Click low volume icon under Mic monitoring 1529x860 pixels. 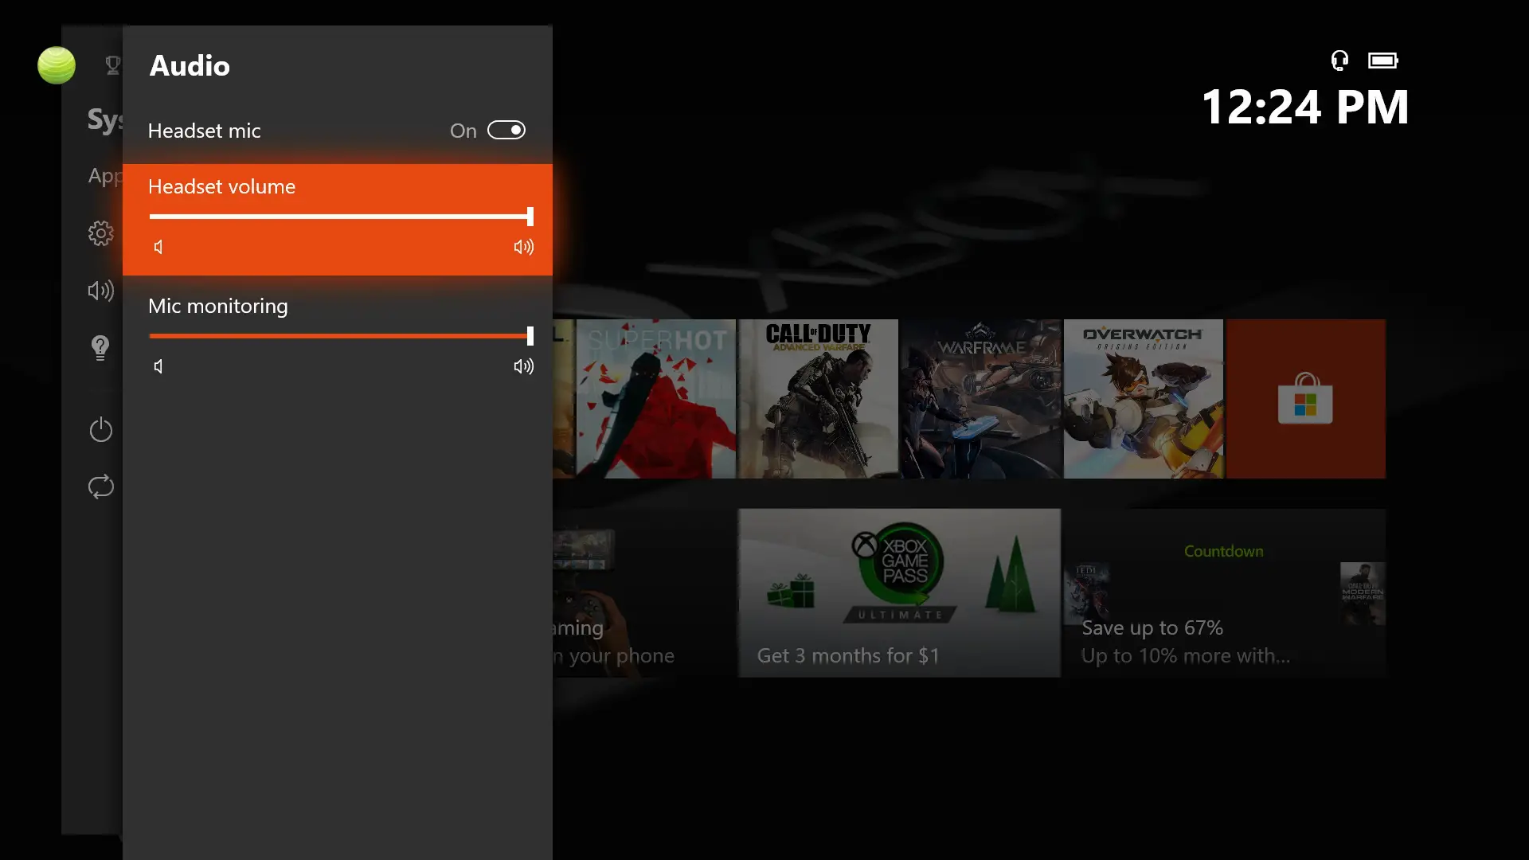point(158,366)
